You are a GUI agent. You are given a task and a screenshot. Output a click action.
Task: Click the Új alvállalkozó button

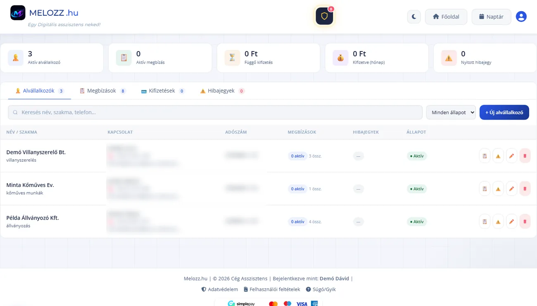[504, 112]
